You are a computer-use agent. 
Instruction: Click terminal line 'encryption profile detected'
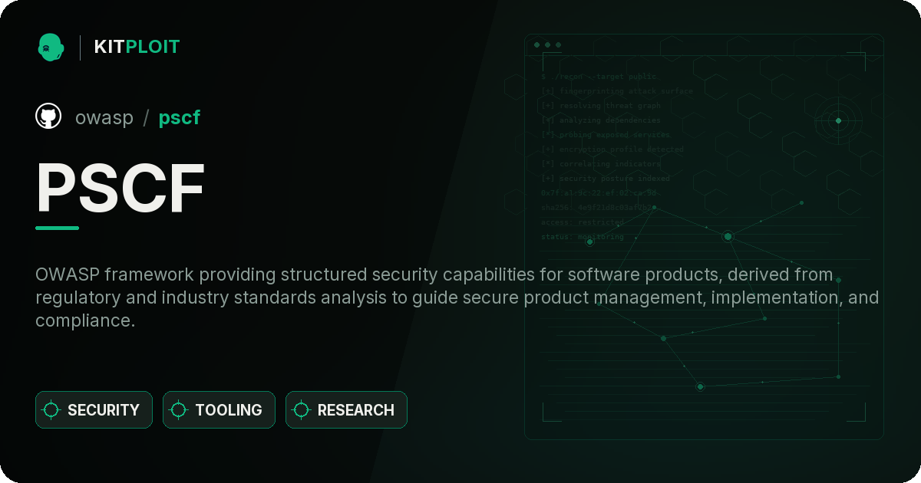click(612, 149)
